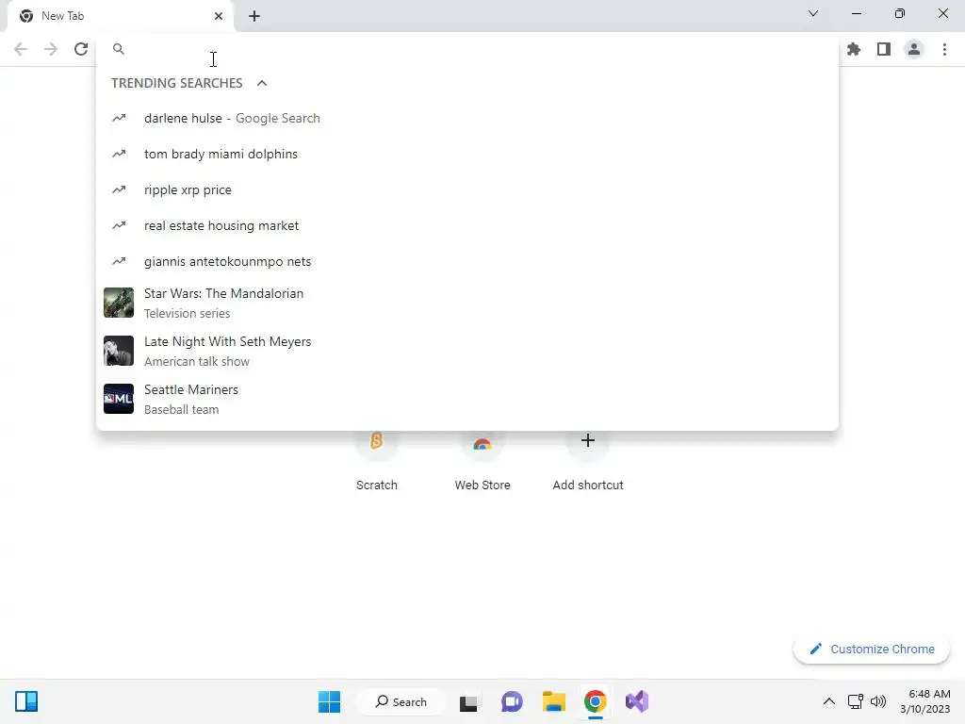This screenshot has width=965, height=724.
Task: Open the Chat app on taskbar
Action: coord(512,701)
